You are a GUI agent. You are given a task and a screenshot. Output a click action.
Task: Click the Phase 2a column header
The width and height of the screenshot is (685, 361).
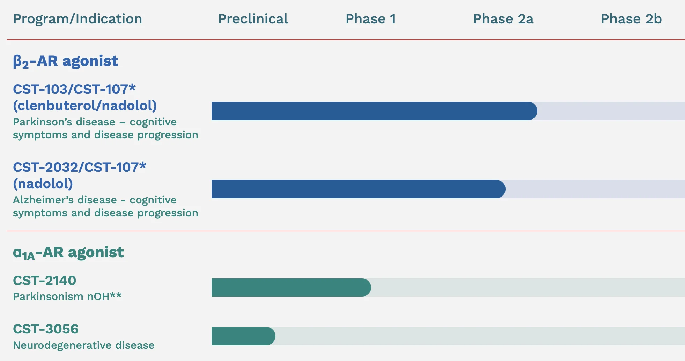503,19
